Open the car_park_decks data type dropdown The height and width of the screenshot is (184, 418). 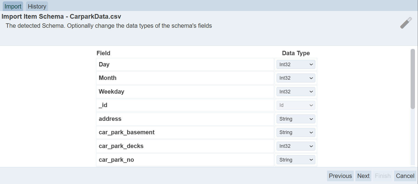pos(296,146)
